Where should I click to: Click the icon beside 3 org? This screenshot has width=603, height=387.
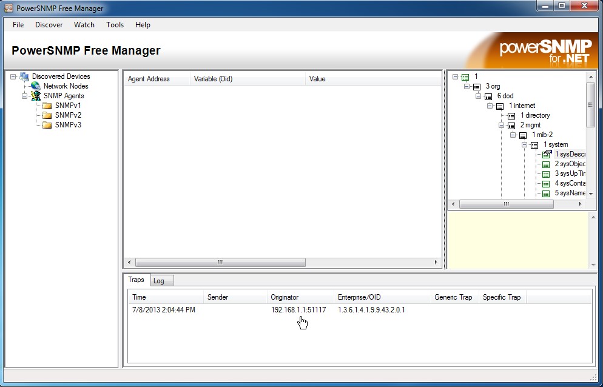476,87
